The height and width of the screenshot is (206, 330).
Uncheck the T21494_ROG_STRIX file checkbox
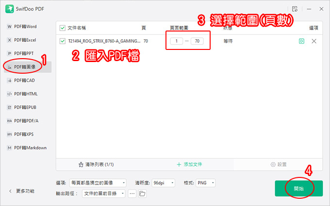(63, 41)
